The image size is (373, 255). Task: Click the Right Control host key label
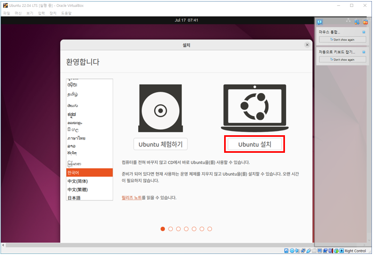coord(355,251)
